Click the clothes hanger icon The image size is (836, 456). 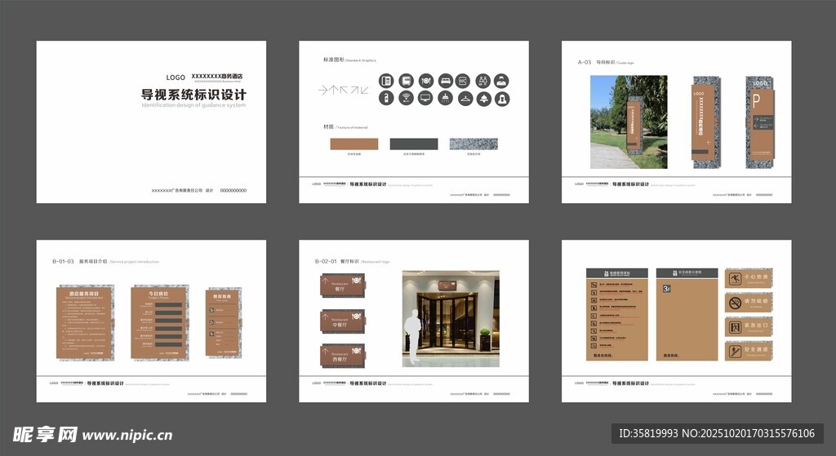(465, 99)
